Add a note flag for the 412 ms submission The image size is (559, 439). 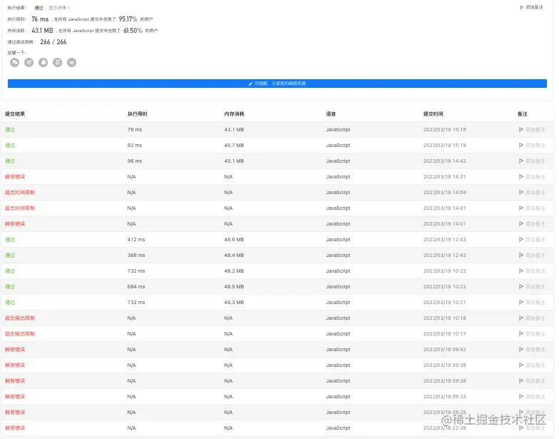(532, 240)
